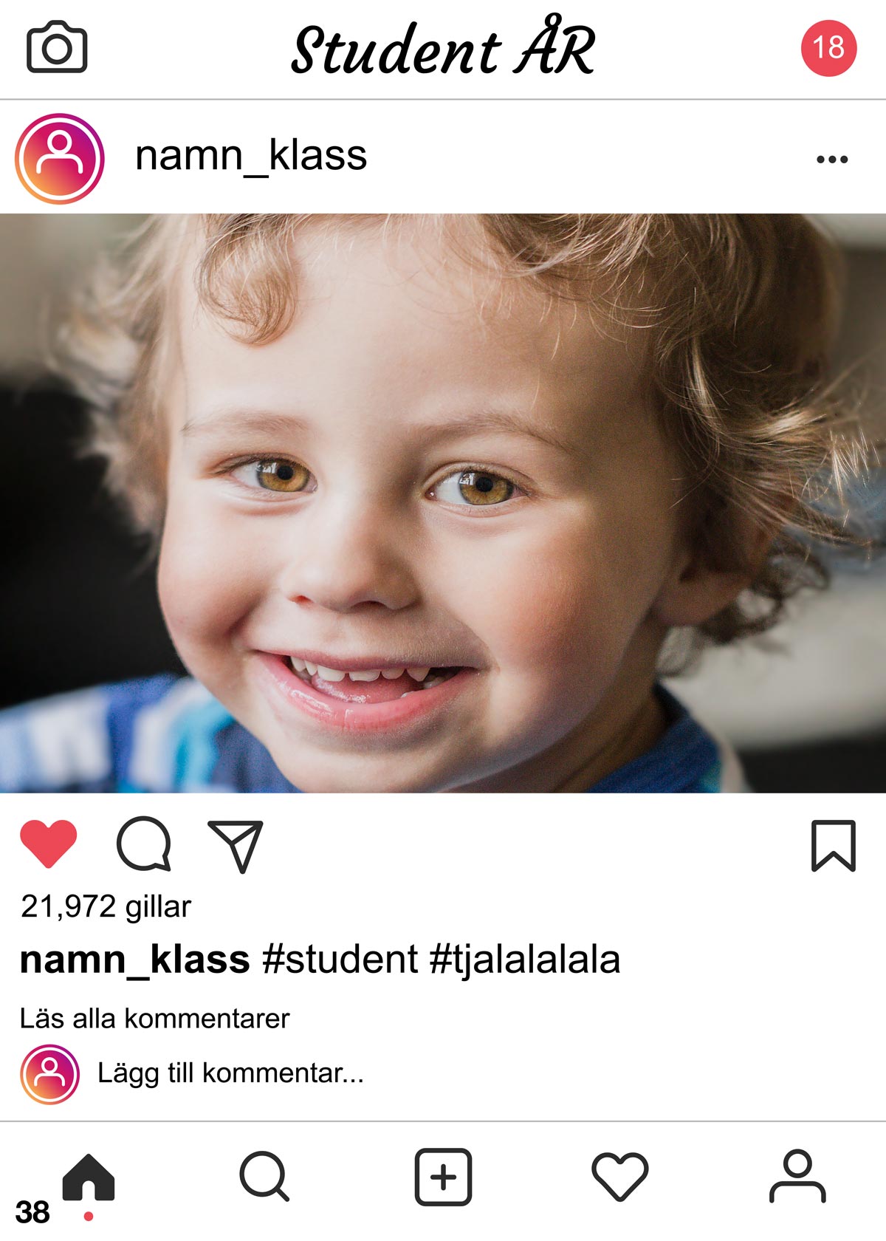Screen dimensions: 886x1241
Task: Open the #student hashtag
Action: [340, 960]
